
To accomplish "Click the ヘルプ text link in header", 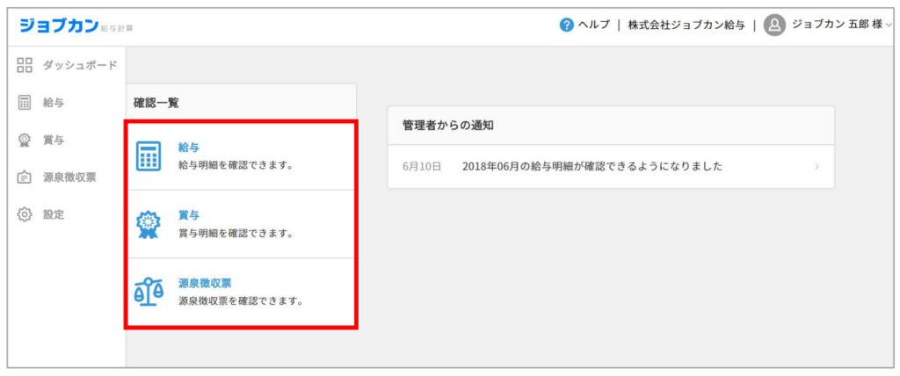I will point(593,25).
